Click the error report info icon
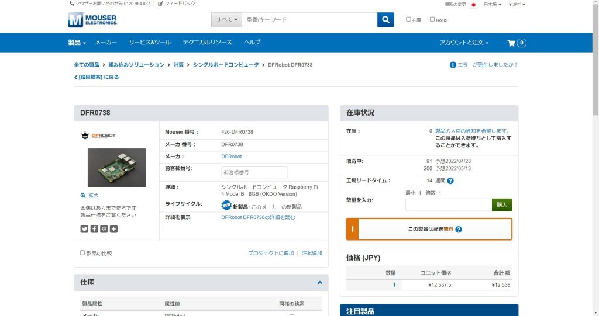 tap(453, 65)
